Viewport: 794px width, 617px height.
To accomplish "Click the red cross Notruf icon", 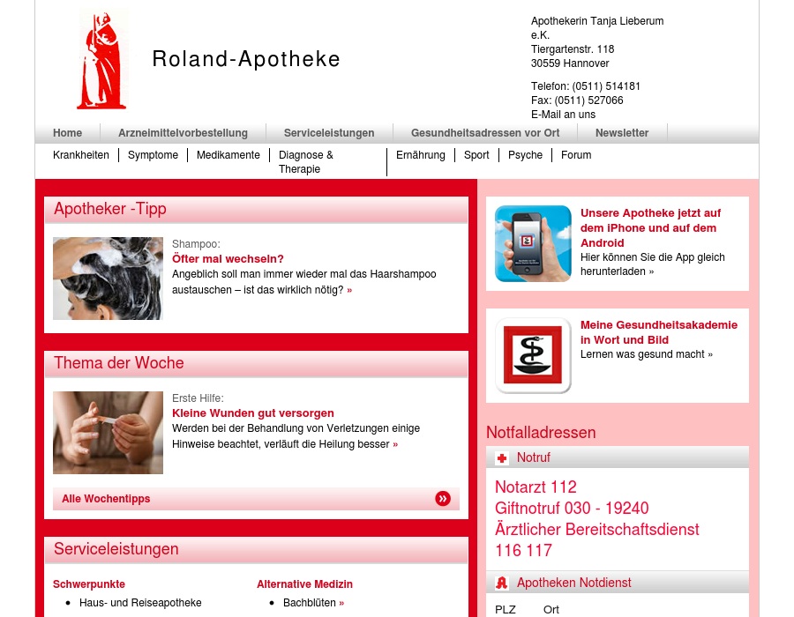I will (502, 458).
